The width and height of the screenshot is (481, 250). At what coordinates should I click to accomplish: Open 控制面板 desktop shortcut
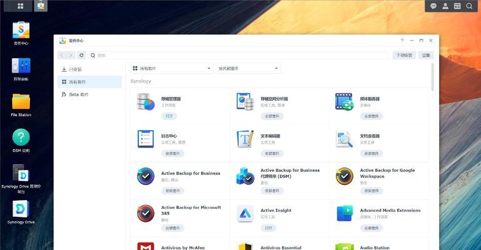[x=21, y=69]
